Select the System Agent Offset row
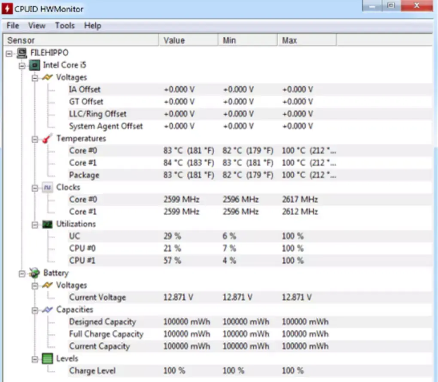 pyautogui.click(x=250, y=126)
